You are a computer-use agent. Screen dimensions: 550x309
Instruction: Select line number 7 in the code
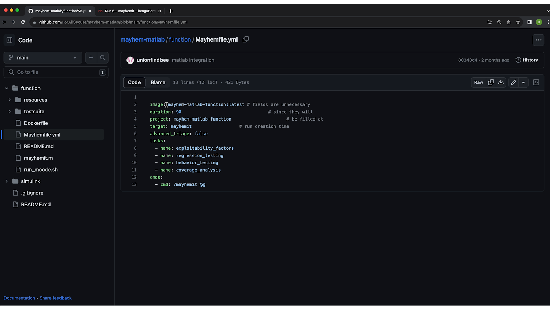(135, 141)
